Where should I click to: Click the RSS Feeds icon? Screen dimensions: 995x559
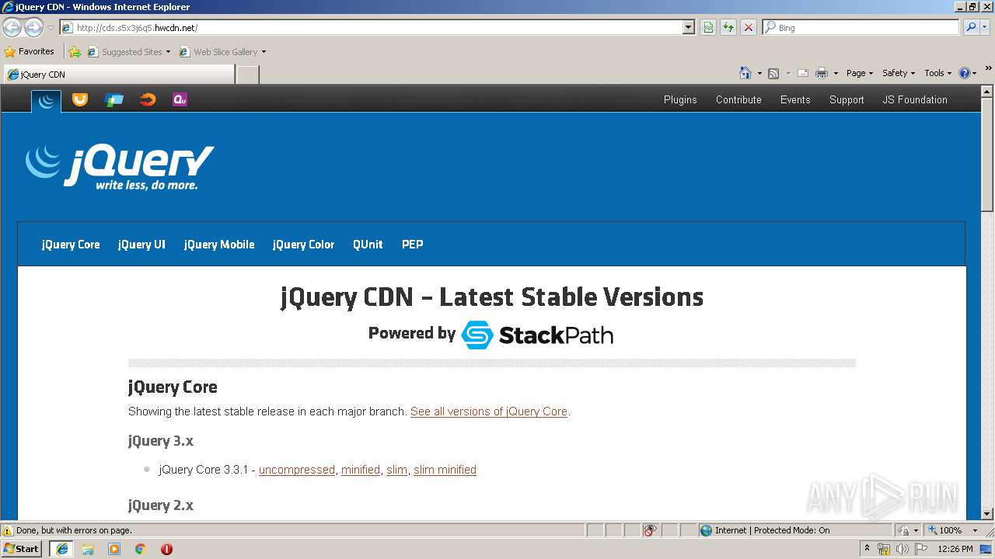(773, 73)
